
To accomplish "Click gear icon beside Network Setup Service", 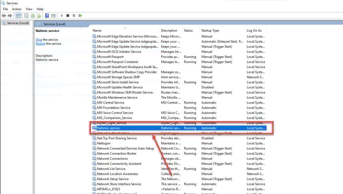I will 94,179.
